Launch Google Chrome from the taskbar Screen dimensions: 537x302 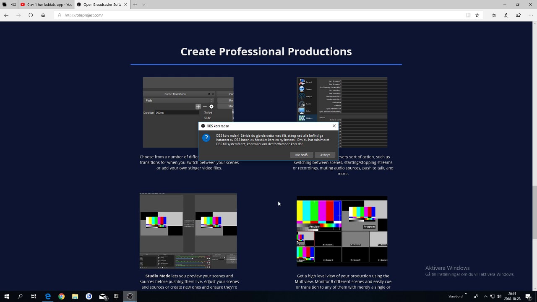[x=62, y=297]
